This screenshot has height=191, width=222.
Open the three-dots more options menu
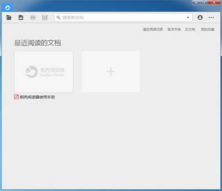pyautogui.click(x=211, y=17)
